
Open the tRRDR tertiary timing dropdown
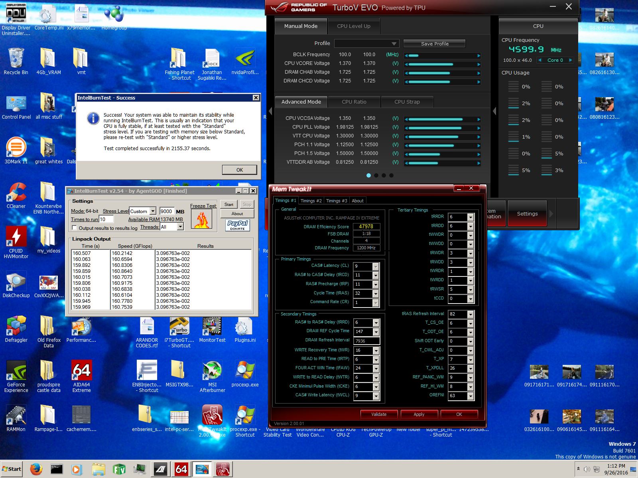471,217
